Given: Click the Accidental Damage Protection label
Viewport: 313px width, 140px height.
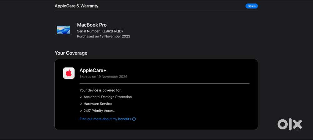Looking at the screenshot, I should (x=108, y=97).
